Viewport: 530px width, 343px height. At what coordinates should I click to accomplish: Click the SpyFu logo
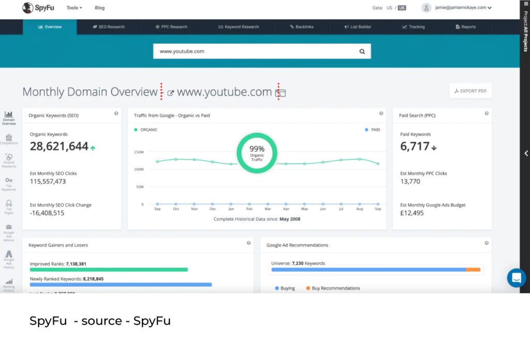[x=38, y=8]
